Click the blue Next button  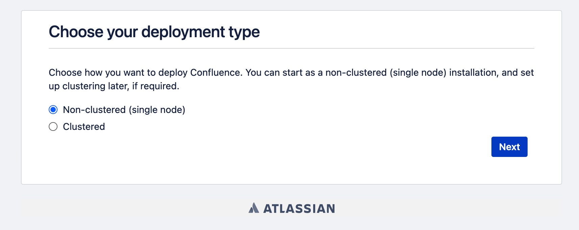click(509, 147)
